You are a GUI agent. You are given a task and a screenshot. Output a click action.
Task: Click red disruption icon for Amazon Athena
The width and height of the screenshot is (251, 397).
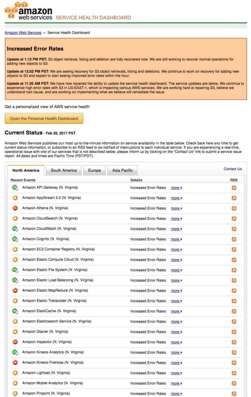[15, 208]
